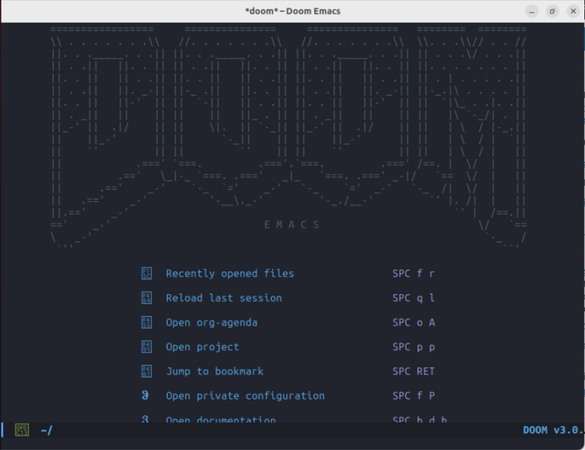Click the icon beside Reload last session
The width and height of the screenshot is (585, 450).
point(146,298)
